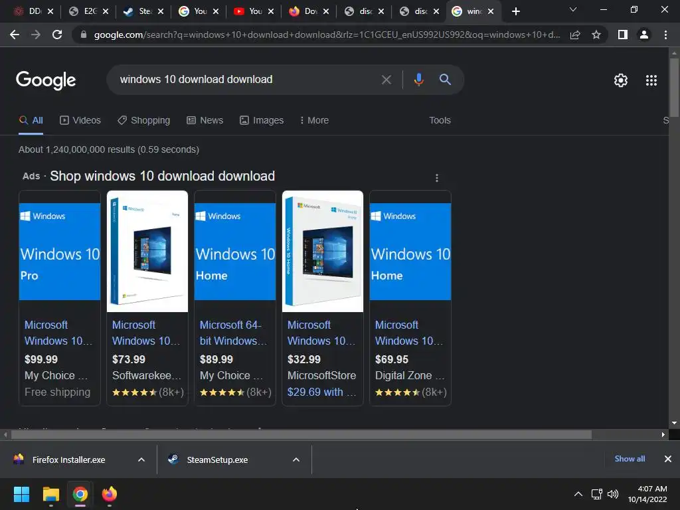Viewport: 680px width, 510px height.
Task: Start voice search with microphone
Action: 418,80
